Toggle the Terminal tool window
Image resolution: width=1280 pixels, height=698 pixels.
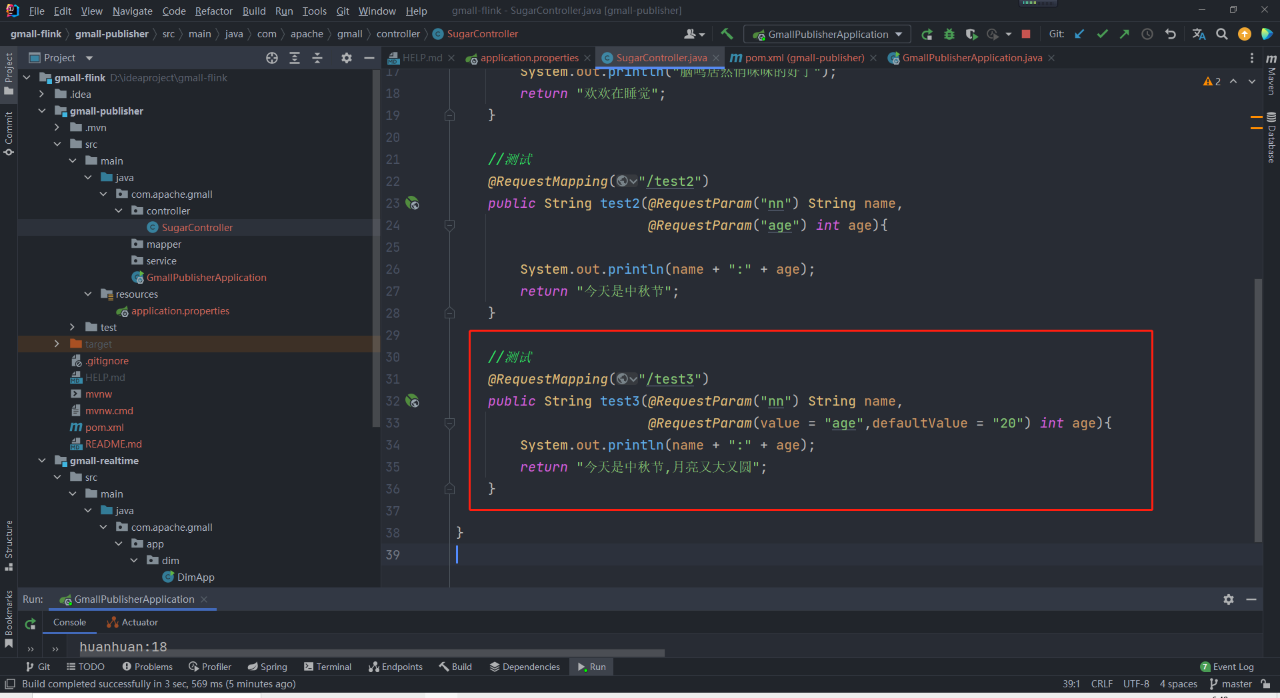coord(327,667)
